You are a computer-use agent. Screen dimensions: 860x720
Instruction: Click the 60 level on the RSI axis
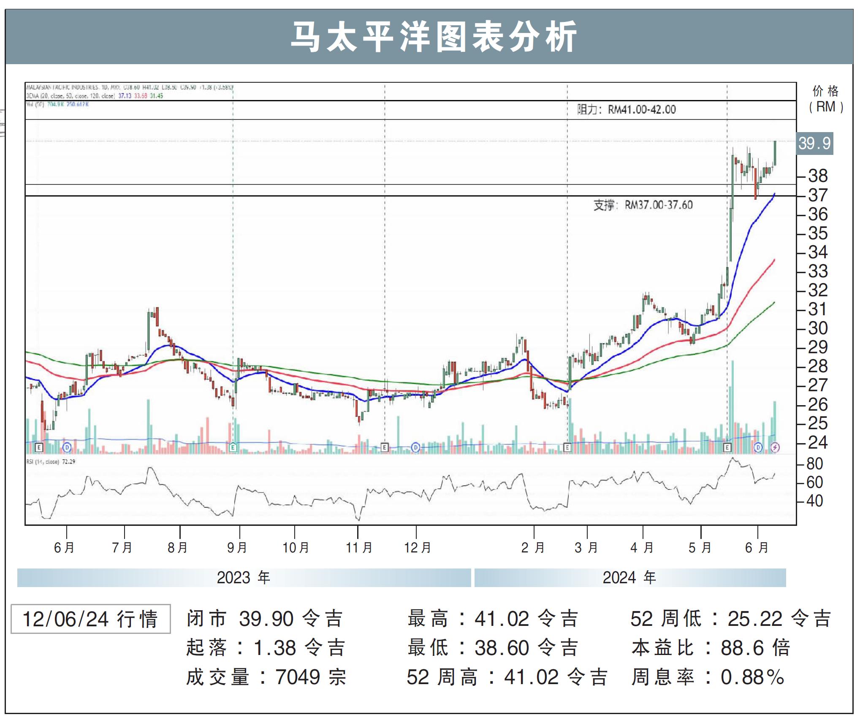[x=814, y=482]
